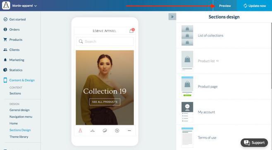Click the search magnifier icon in preview
Image resolution: width=272 pixels, height=150 pixels.
pyautogui.click(x=81, y=42)
